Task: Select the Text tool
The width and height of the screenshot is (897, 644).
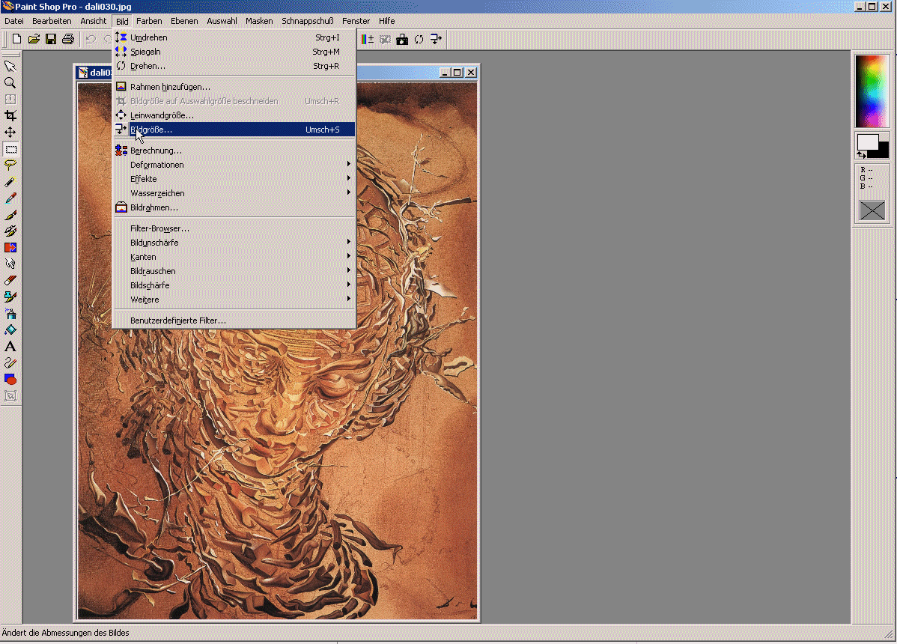Action: (10, 347)
